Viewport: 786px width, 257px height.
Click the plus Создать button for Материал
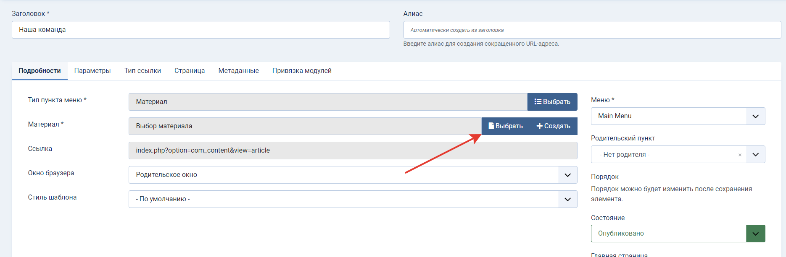pyautogui.click(x=554, y=126)
